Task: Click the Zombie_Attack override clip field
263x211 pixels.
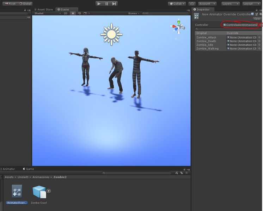Action: tap(241, 37)
